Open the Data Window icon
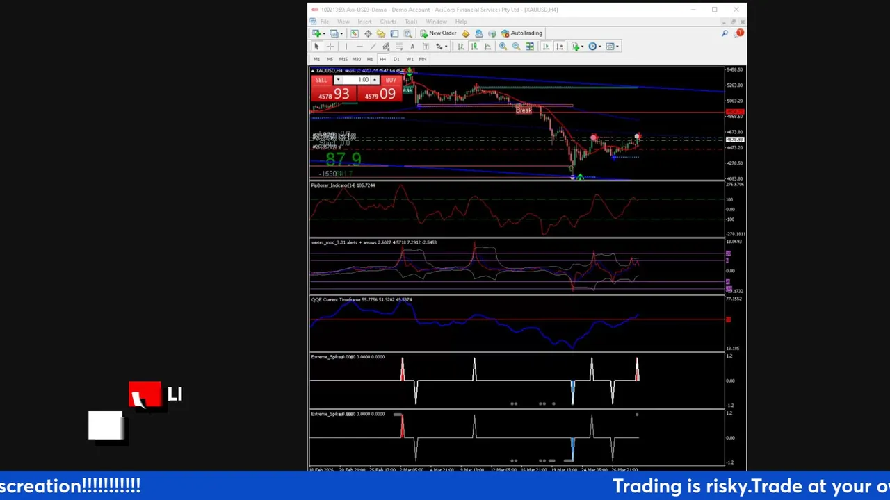The height and width of the screenshot is (500, 890). [x=368, y=33]
